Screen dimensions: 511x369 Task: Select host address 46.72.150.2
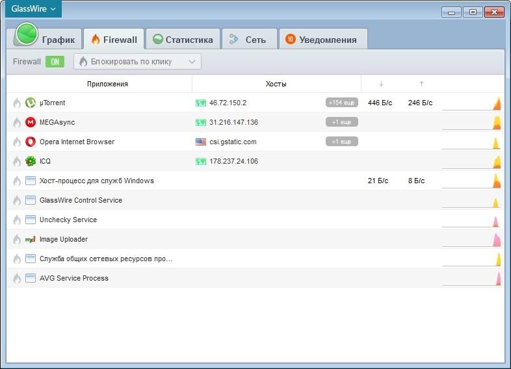click(228, 103)
